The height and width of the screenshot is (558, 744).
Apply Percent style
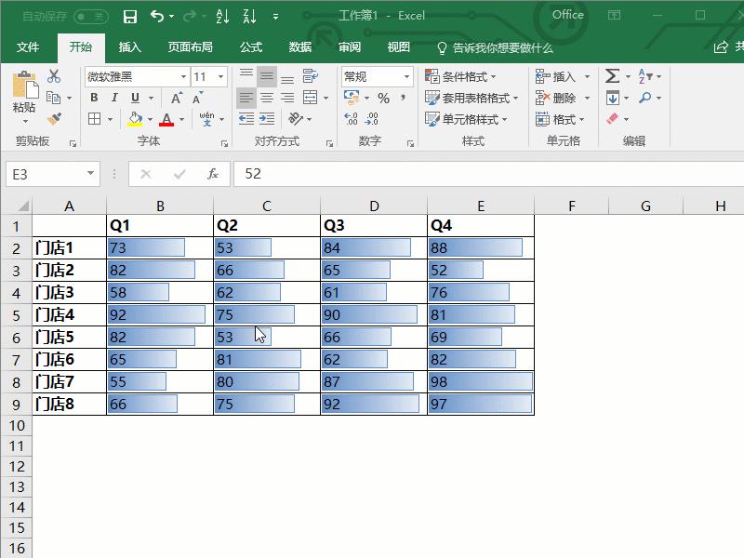click(383, 99)
